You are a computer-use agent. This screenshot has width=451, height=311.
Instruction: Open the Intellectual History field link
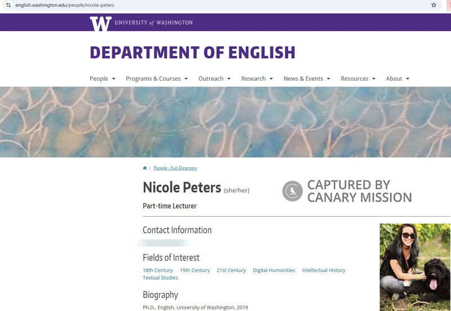[x=324, y=270]
